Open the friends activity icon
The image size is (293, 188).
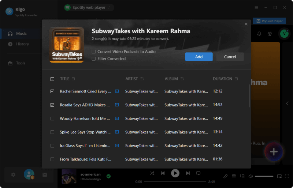pos(270,34)
